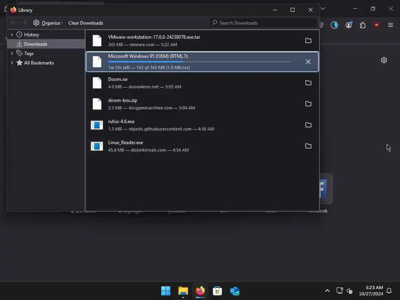This screenshot has width=400, height=300.
Task: Open File Explorer from taskbar
Action: [x=183, y=291]
